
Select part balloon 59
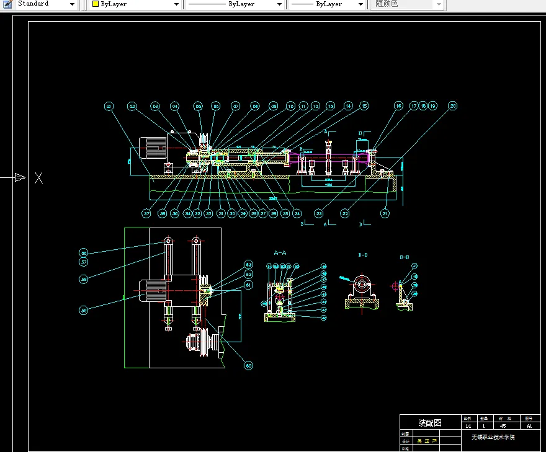pyautogui.click(x=84, y=311)
